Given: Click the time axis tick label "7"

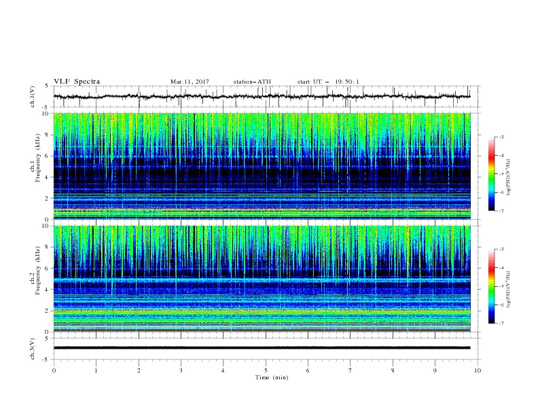Looking at the screenshot, I should [x=351, y=370].
